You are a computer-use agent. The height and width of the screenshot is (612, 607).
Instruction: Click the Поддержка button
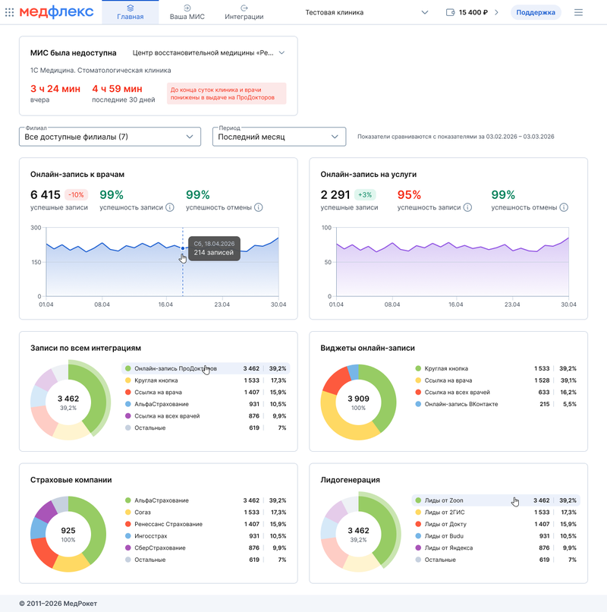(536, 12)
